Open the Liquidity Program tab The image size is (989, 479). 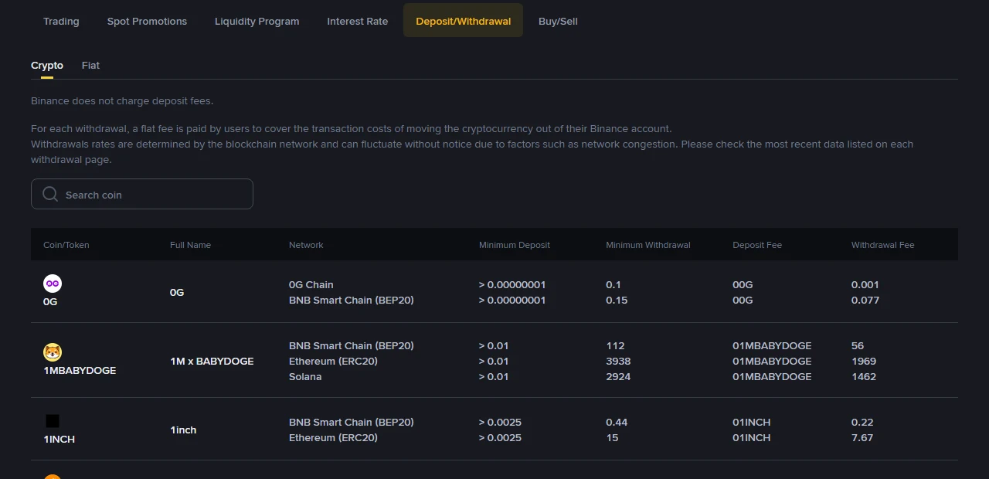click(x=257, y=21)
